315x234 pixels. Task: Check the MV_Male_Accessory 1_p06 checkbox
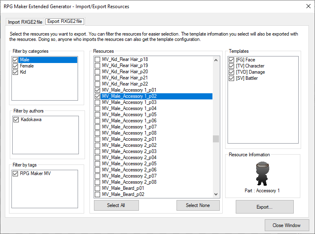(x=97, y=121)
